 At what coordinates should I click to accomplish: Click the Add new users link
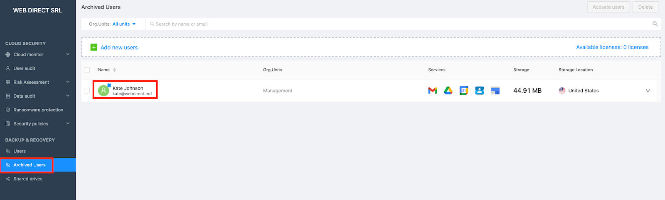[119, 48]
